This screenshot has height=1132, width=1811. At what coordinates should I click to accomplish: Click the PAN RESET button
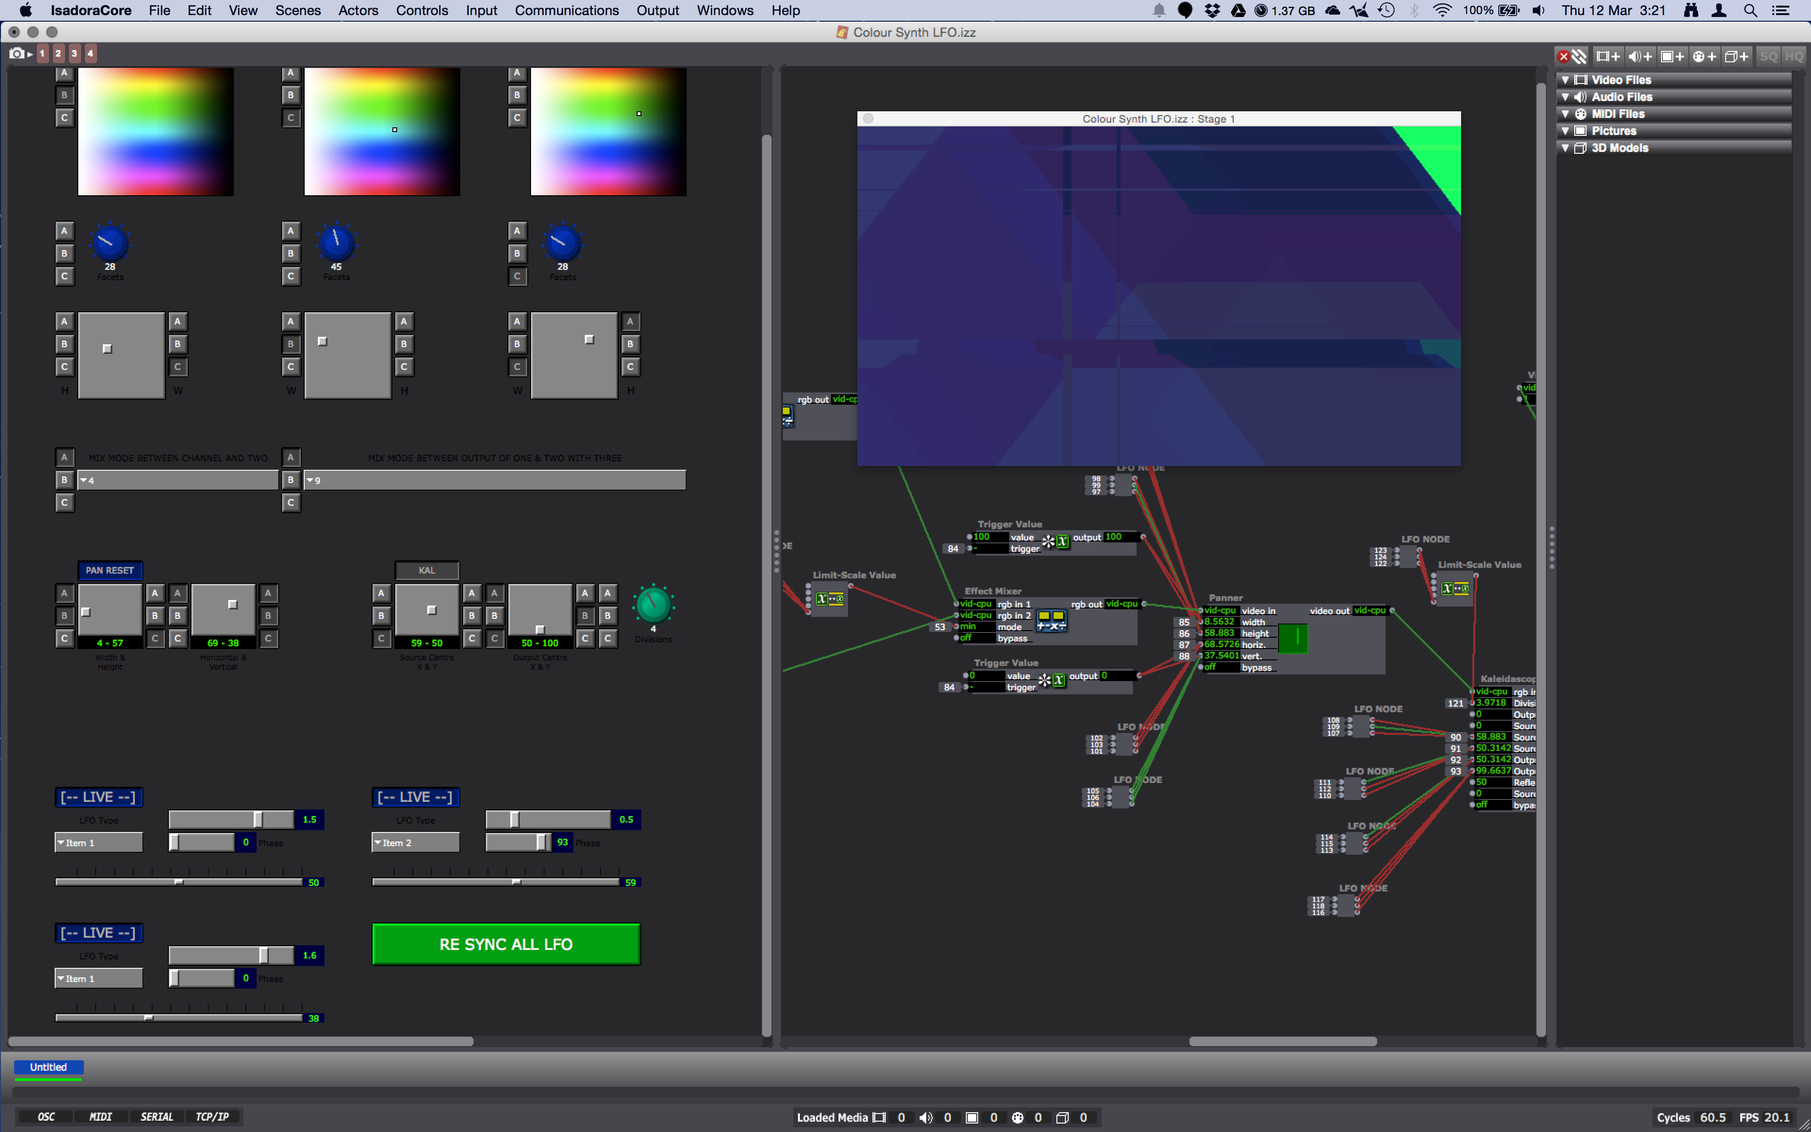[109, 570]
